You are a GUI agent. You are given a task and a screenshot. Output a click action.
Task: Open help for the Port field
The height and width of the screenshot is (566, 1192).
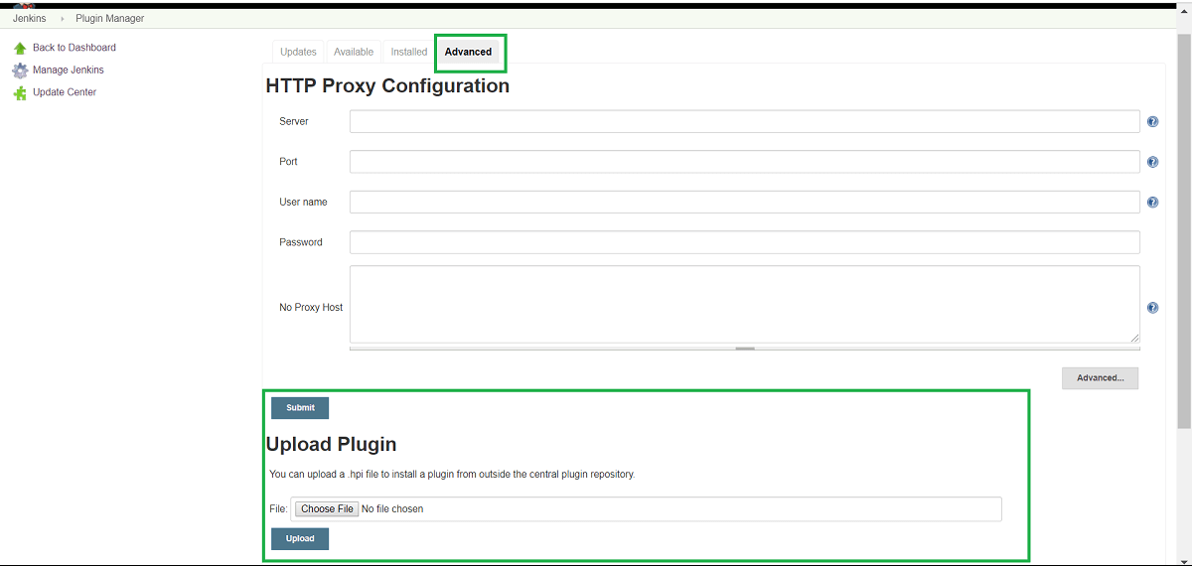pos(1152,162)
